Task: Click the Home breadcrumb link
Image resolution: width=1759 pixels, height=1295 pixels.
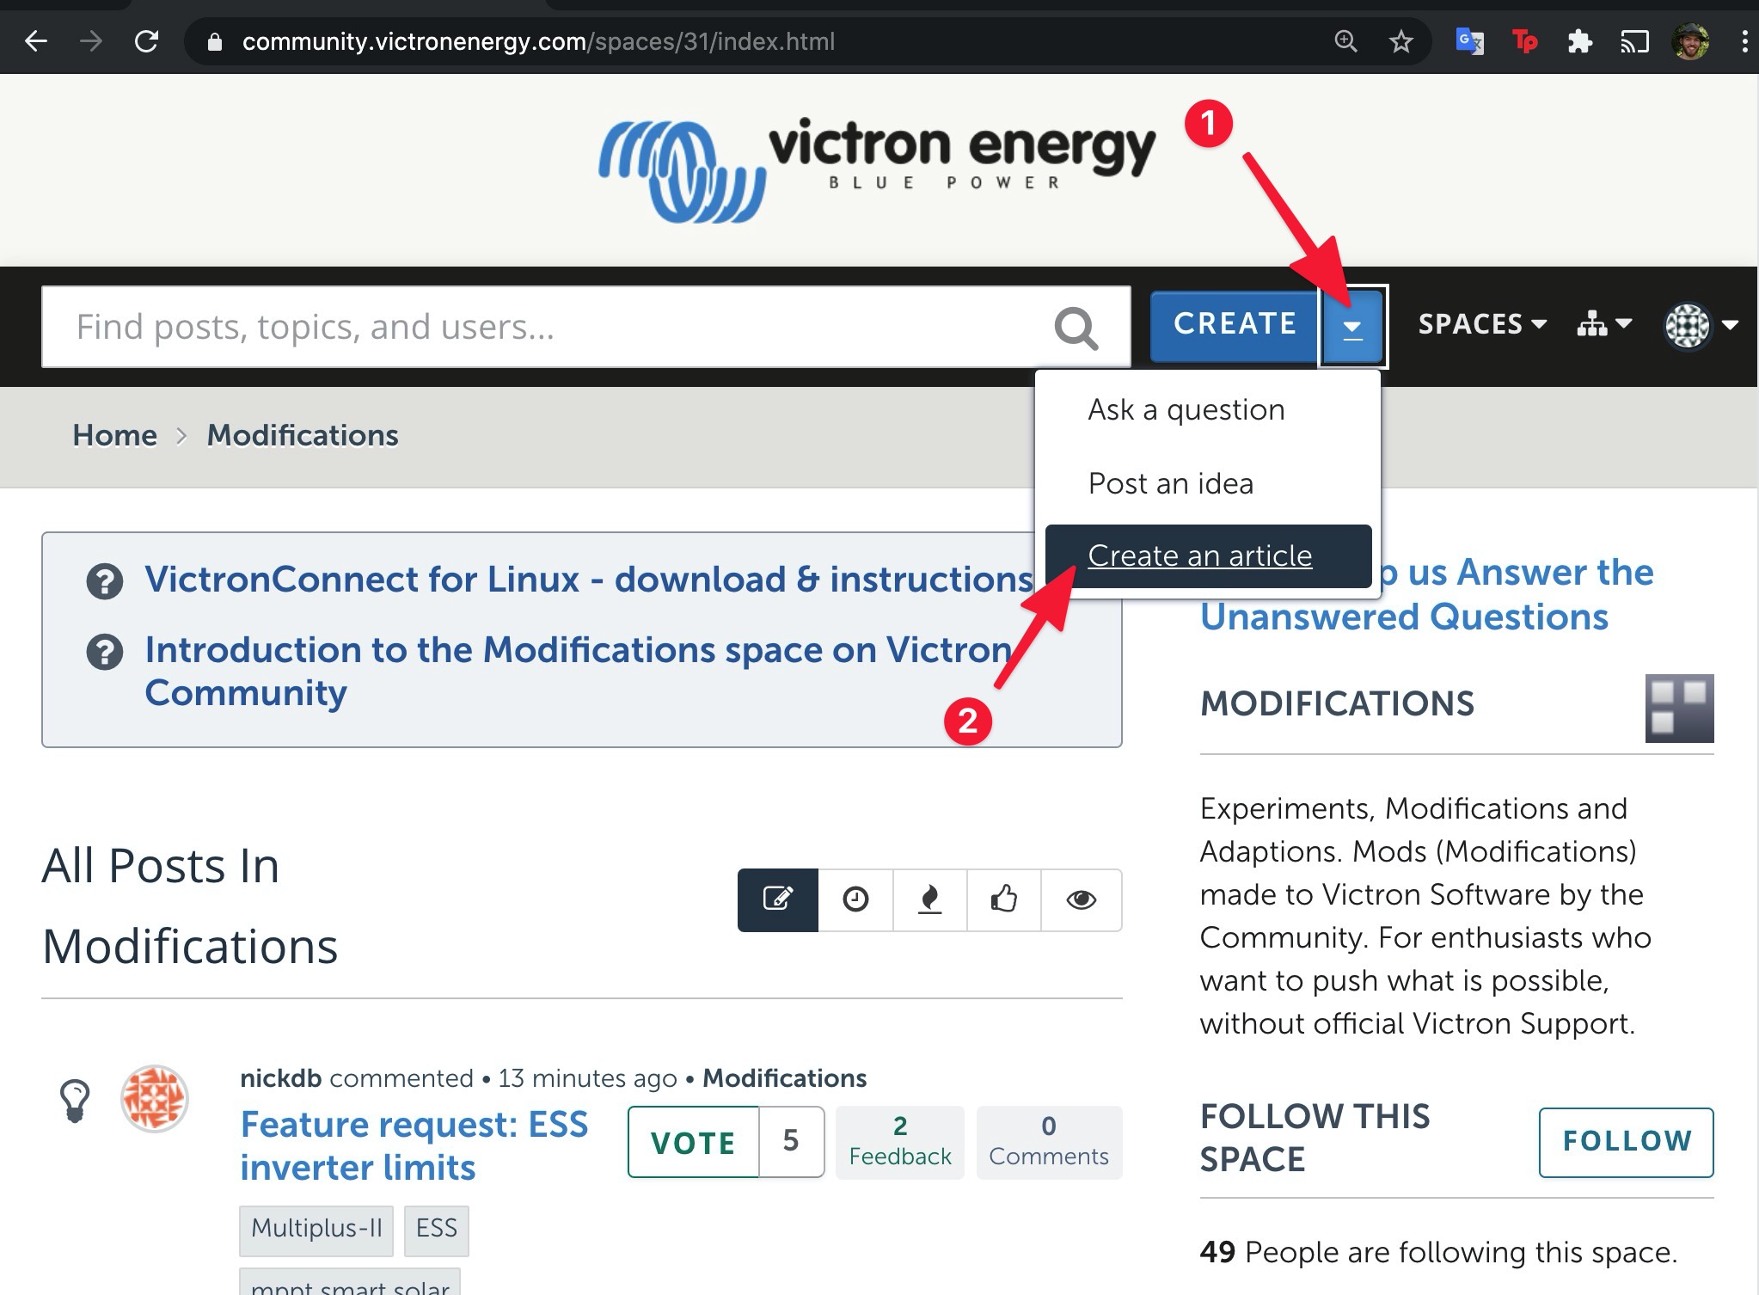Action: pyautogui.click(x=115, y=436)
